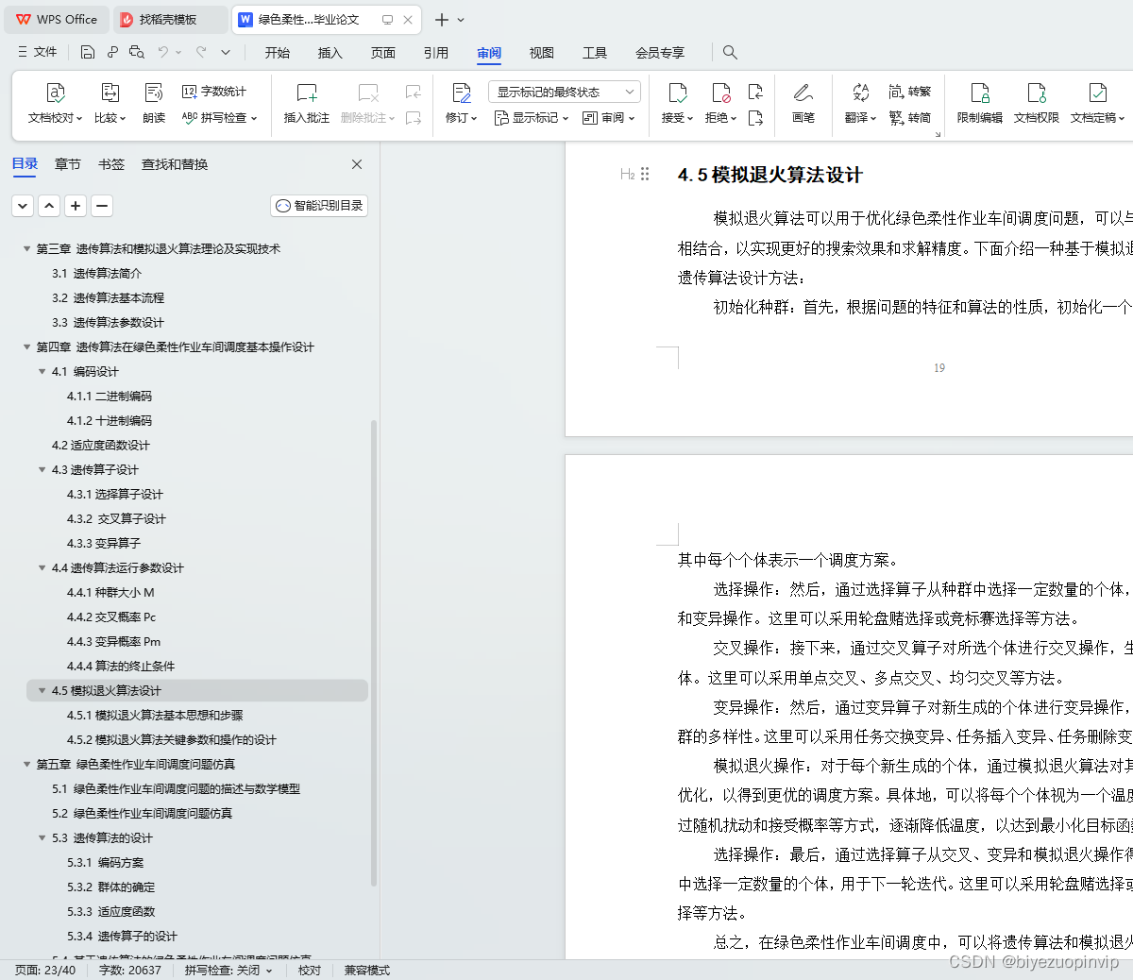Switch to the 开始 ribbon tab
This screenshot has width=1133, height=980.
(278, 53)
